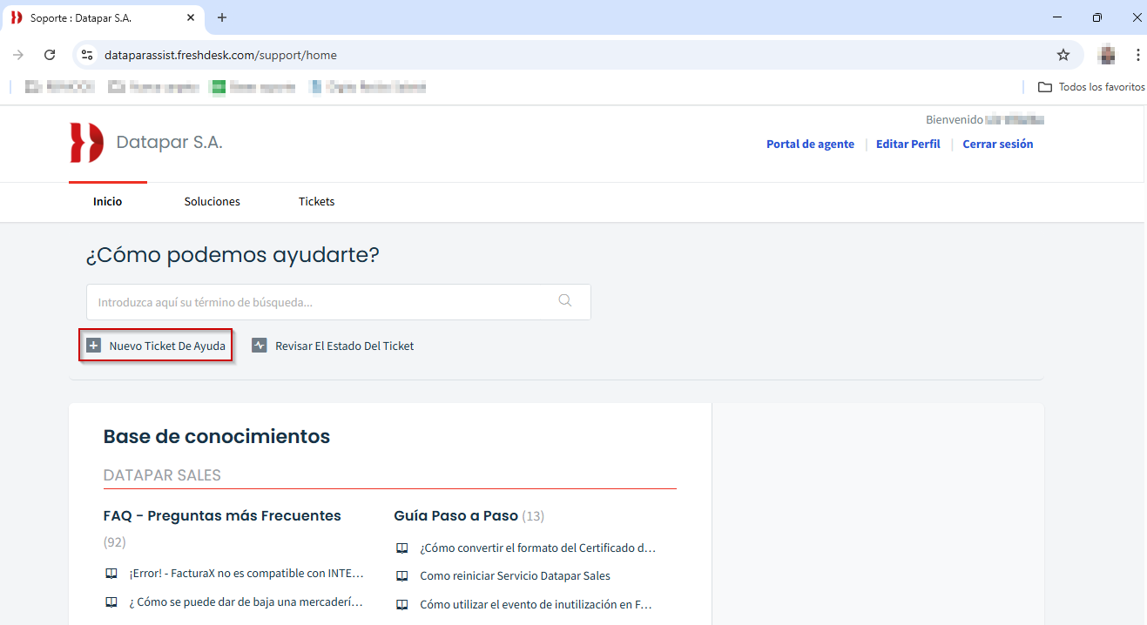Open article about FacturaX not compatible
The image size is (1147, 625).
[x=246, y=574]
